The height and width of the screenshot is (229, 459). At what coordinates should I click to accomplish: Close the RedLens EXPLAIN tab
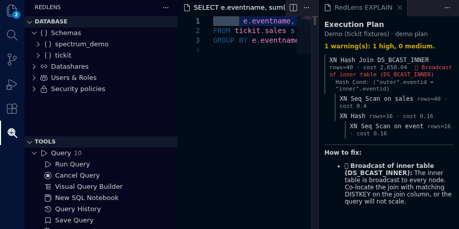pos(400,8)
